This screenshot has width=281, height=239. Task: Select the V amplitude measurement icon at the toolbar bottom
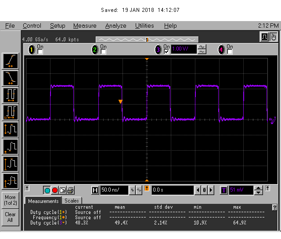(x=11, y=181)
